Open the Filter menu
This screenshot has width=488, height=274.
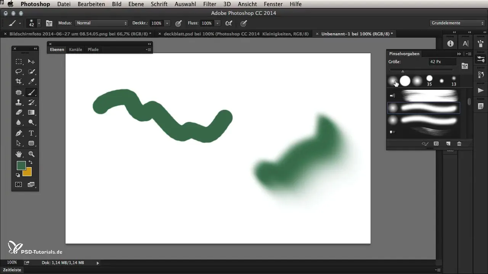210,4
